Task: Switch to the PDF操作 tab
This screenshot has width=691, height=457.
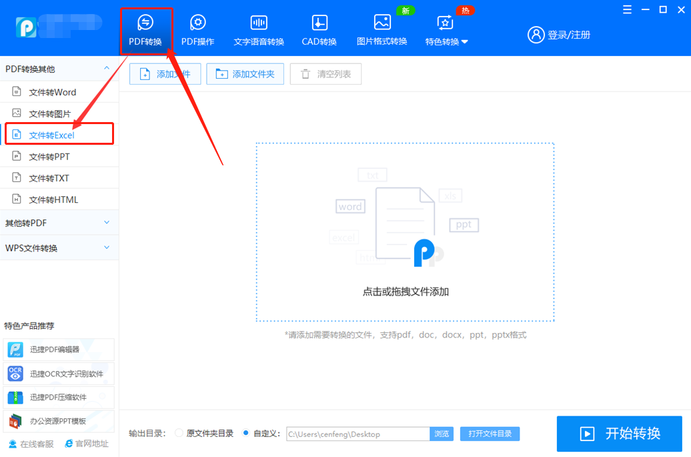Action: (x=197, y=31)
